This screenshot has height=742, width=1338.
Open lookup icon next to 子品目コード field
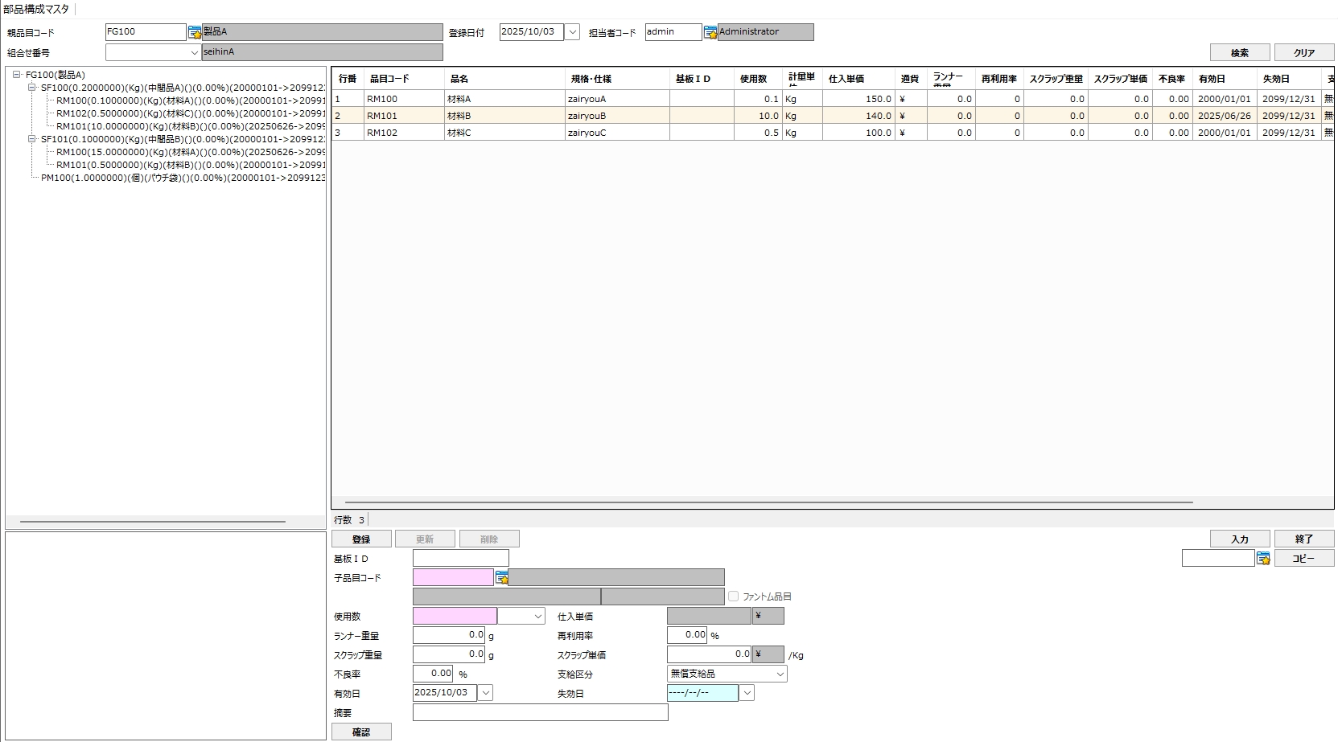[501, 577]
